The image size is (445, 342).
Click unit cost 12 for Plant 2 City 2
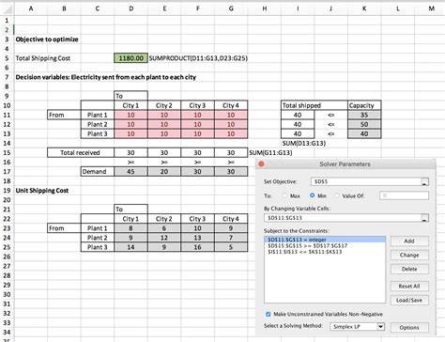(164, 238)
